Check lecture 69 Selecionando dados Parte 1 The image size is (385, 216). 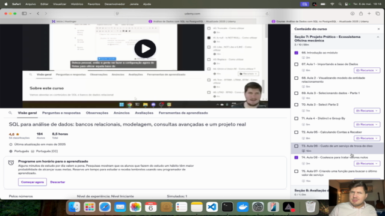coord(297,93)
